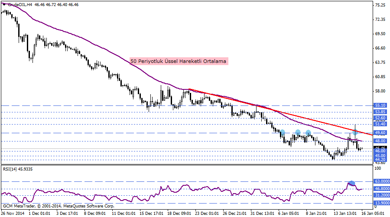Click the 44.20 support level label

tap(380, 160)
